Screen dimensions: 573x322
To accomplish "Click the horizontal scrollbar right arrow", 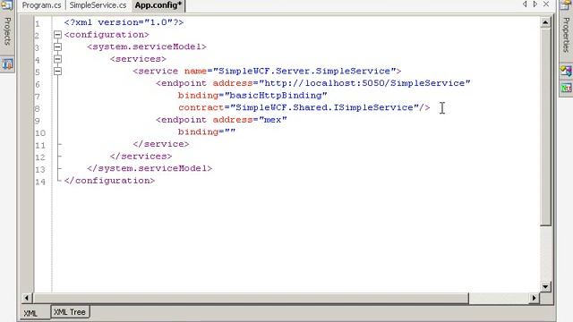I will pyautogui.click(x=535, y=298).
